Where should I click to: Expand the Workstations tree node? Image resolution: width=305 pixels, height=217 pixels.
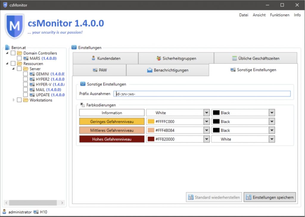click(x=14, y=100)
